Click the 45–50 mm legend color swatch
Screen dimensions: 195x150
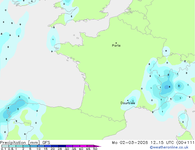tap(90, 146)
